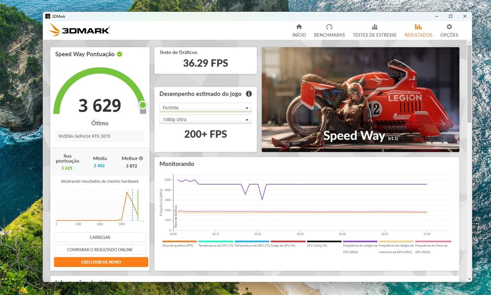
Task: Click the info icon next to Melhor
Action: 141,159
